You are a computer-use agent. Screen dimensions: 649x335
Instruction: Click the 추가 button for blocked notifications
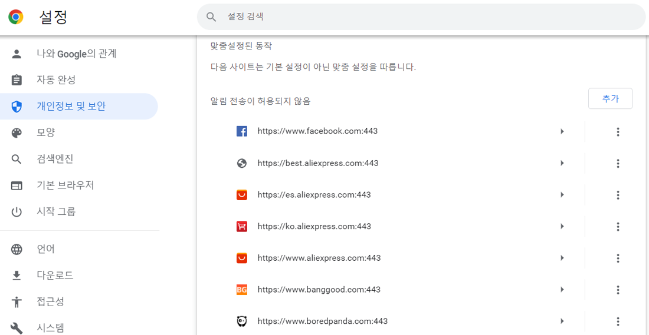(610, 98)
